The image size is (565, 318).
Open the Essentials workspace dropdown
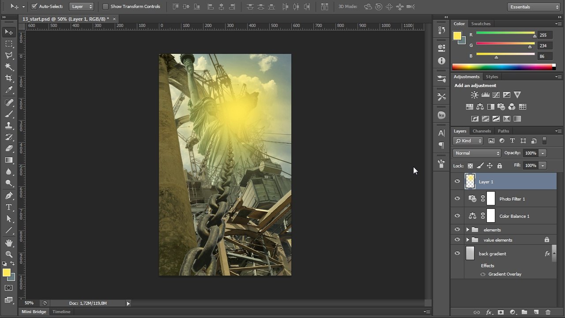point(534,7)
